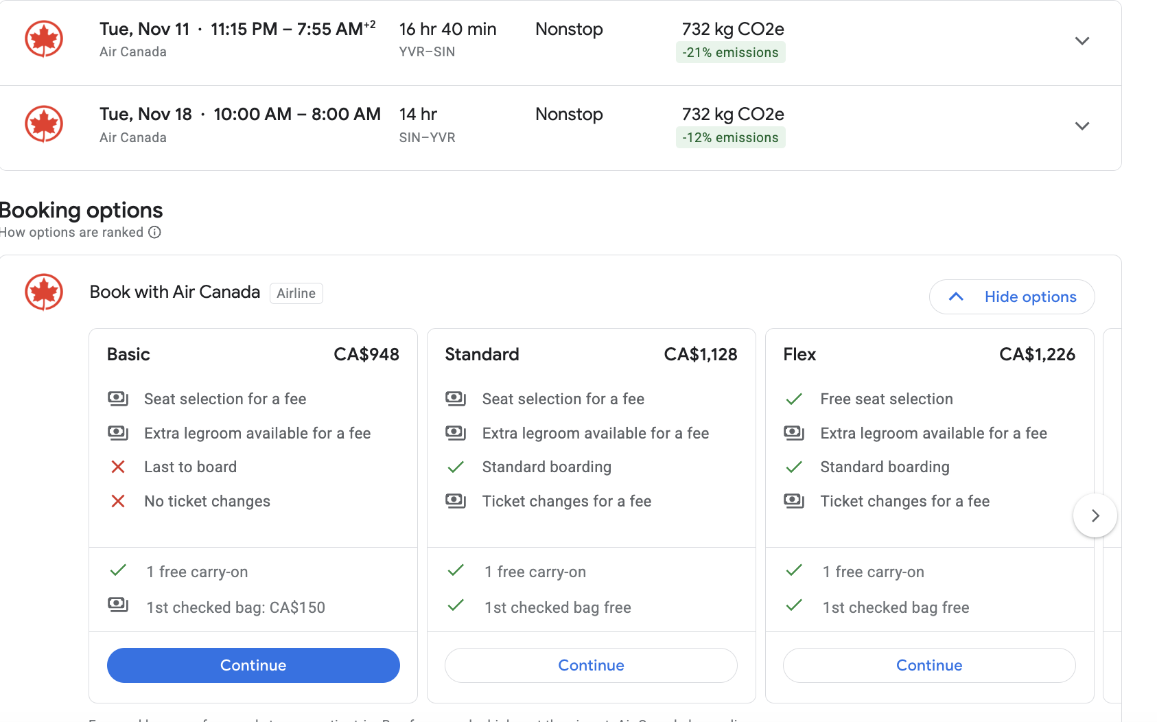This screenshot has height=722, width=1157.
Task: Click fee icon for Flex extra legroom
Action: [794, 433]
